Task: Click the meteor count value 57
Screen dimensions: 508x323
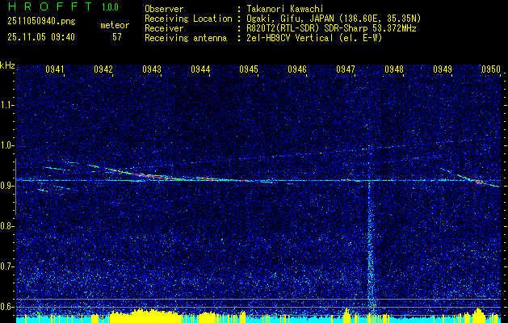Action: [x=117, y=37]
